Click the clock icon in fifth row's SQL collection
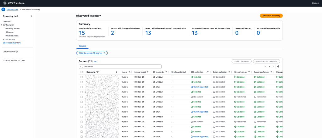The height and width of the screenshot is (138, 322). click(x=192, y=97)
